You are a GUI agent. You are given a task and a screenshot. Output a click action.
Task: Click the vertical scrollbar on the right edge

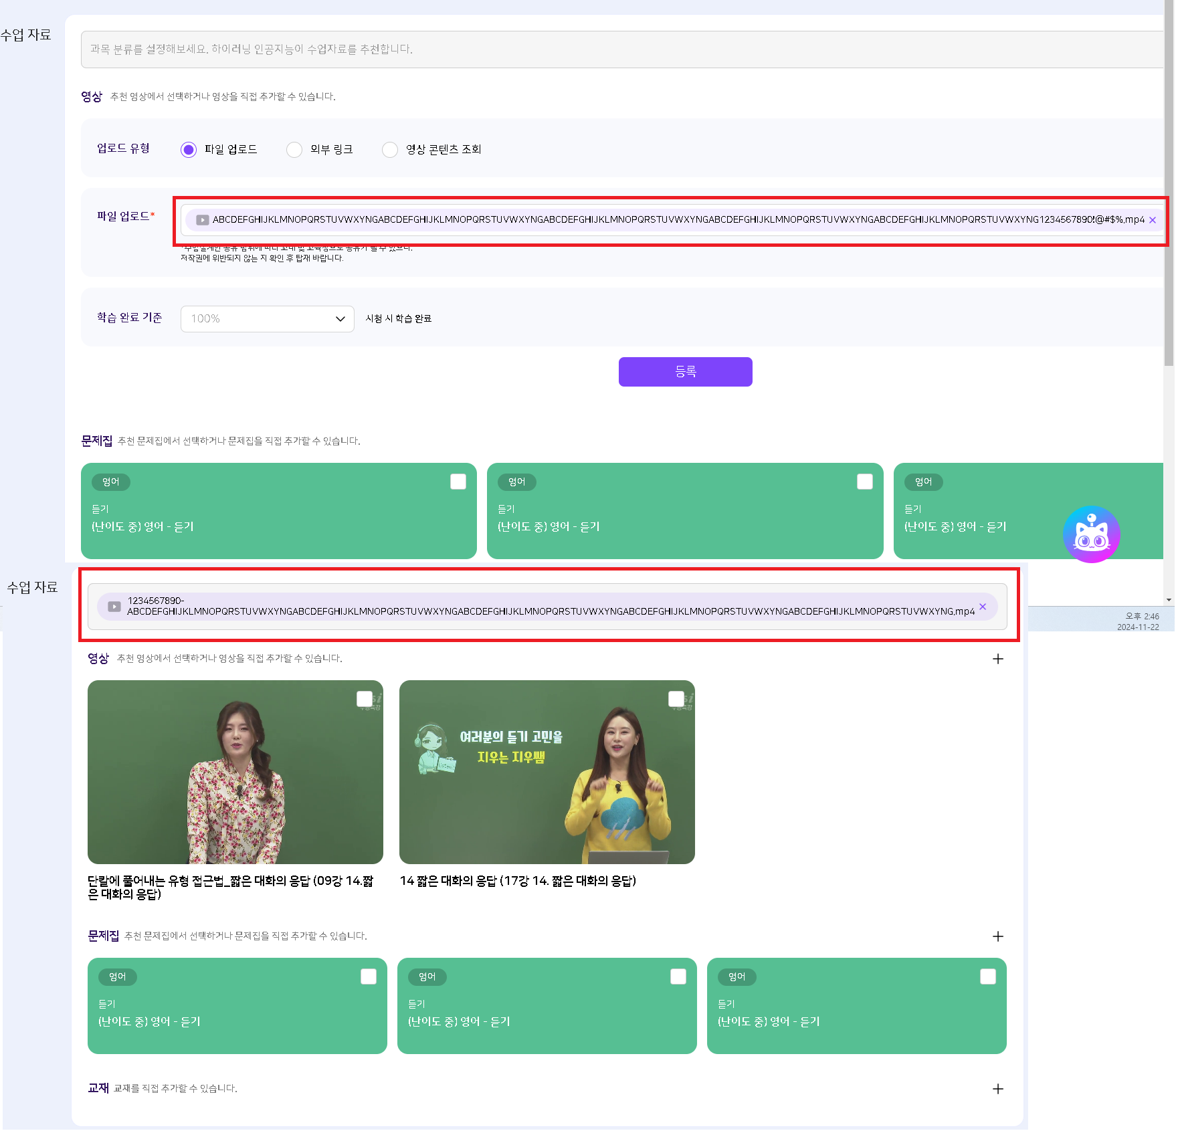tap(1169, 201)
